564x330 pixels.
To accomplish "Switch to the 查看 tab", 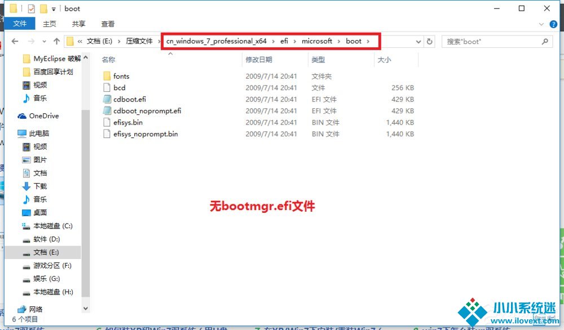I will coord(108,24).
